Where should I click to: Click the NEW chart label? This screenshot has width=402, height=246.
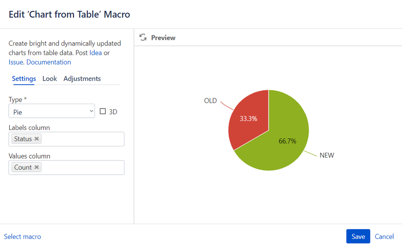tap(327, 155)
